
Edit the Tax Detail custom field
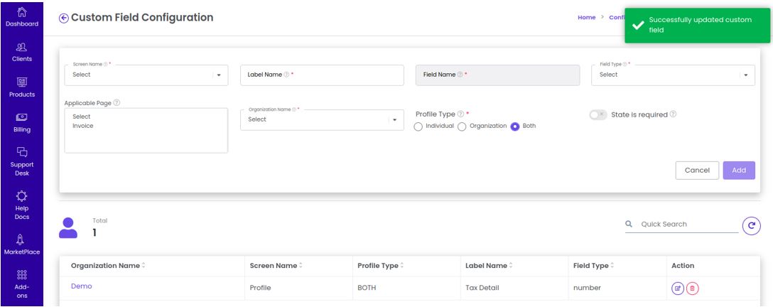pos(677,289)
